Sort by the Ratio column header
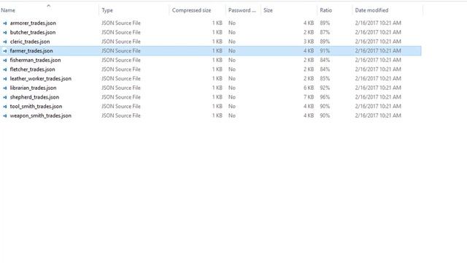This screenshot has width=467, height=263. pos(326,10)
